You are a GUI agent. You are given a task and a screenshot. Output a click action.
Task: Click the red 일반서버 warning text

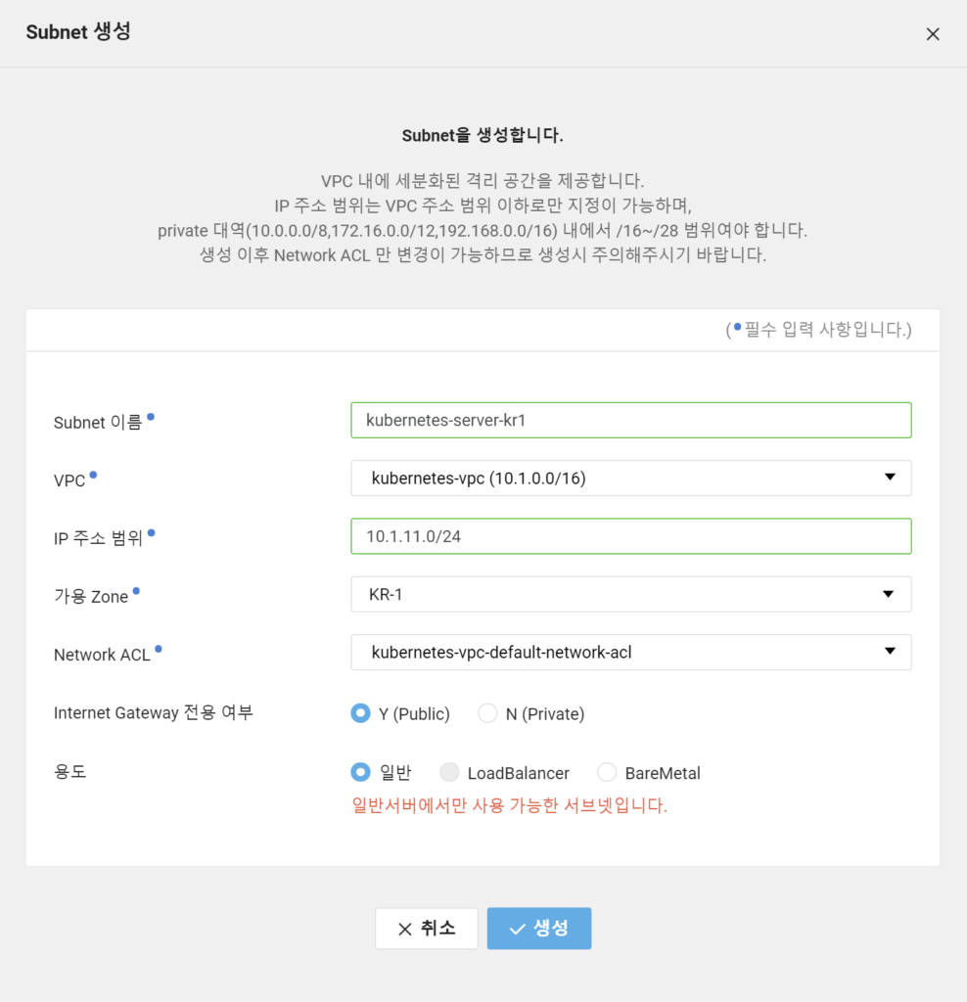[509, 805]
